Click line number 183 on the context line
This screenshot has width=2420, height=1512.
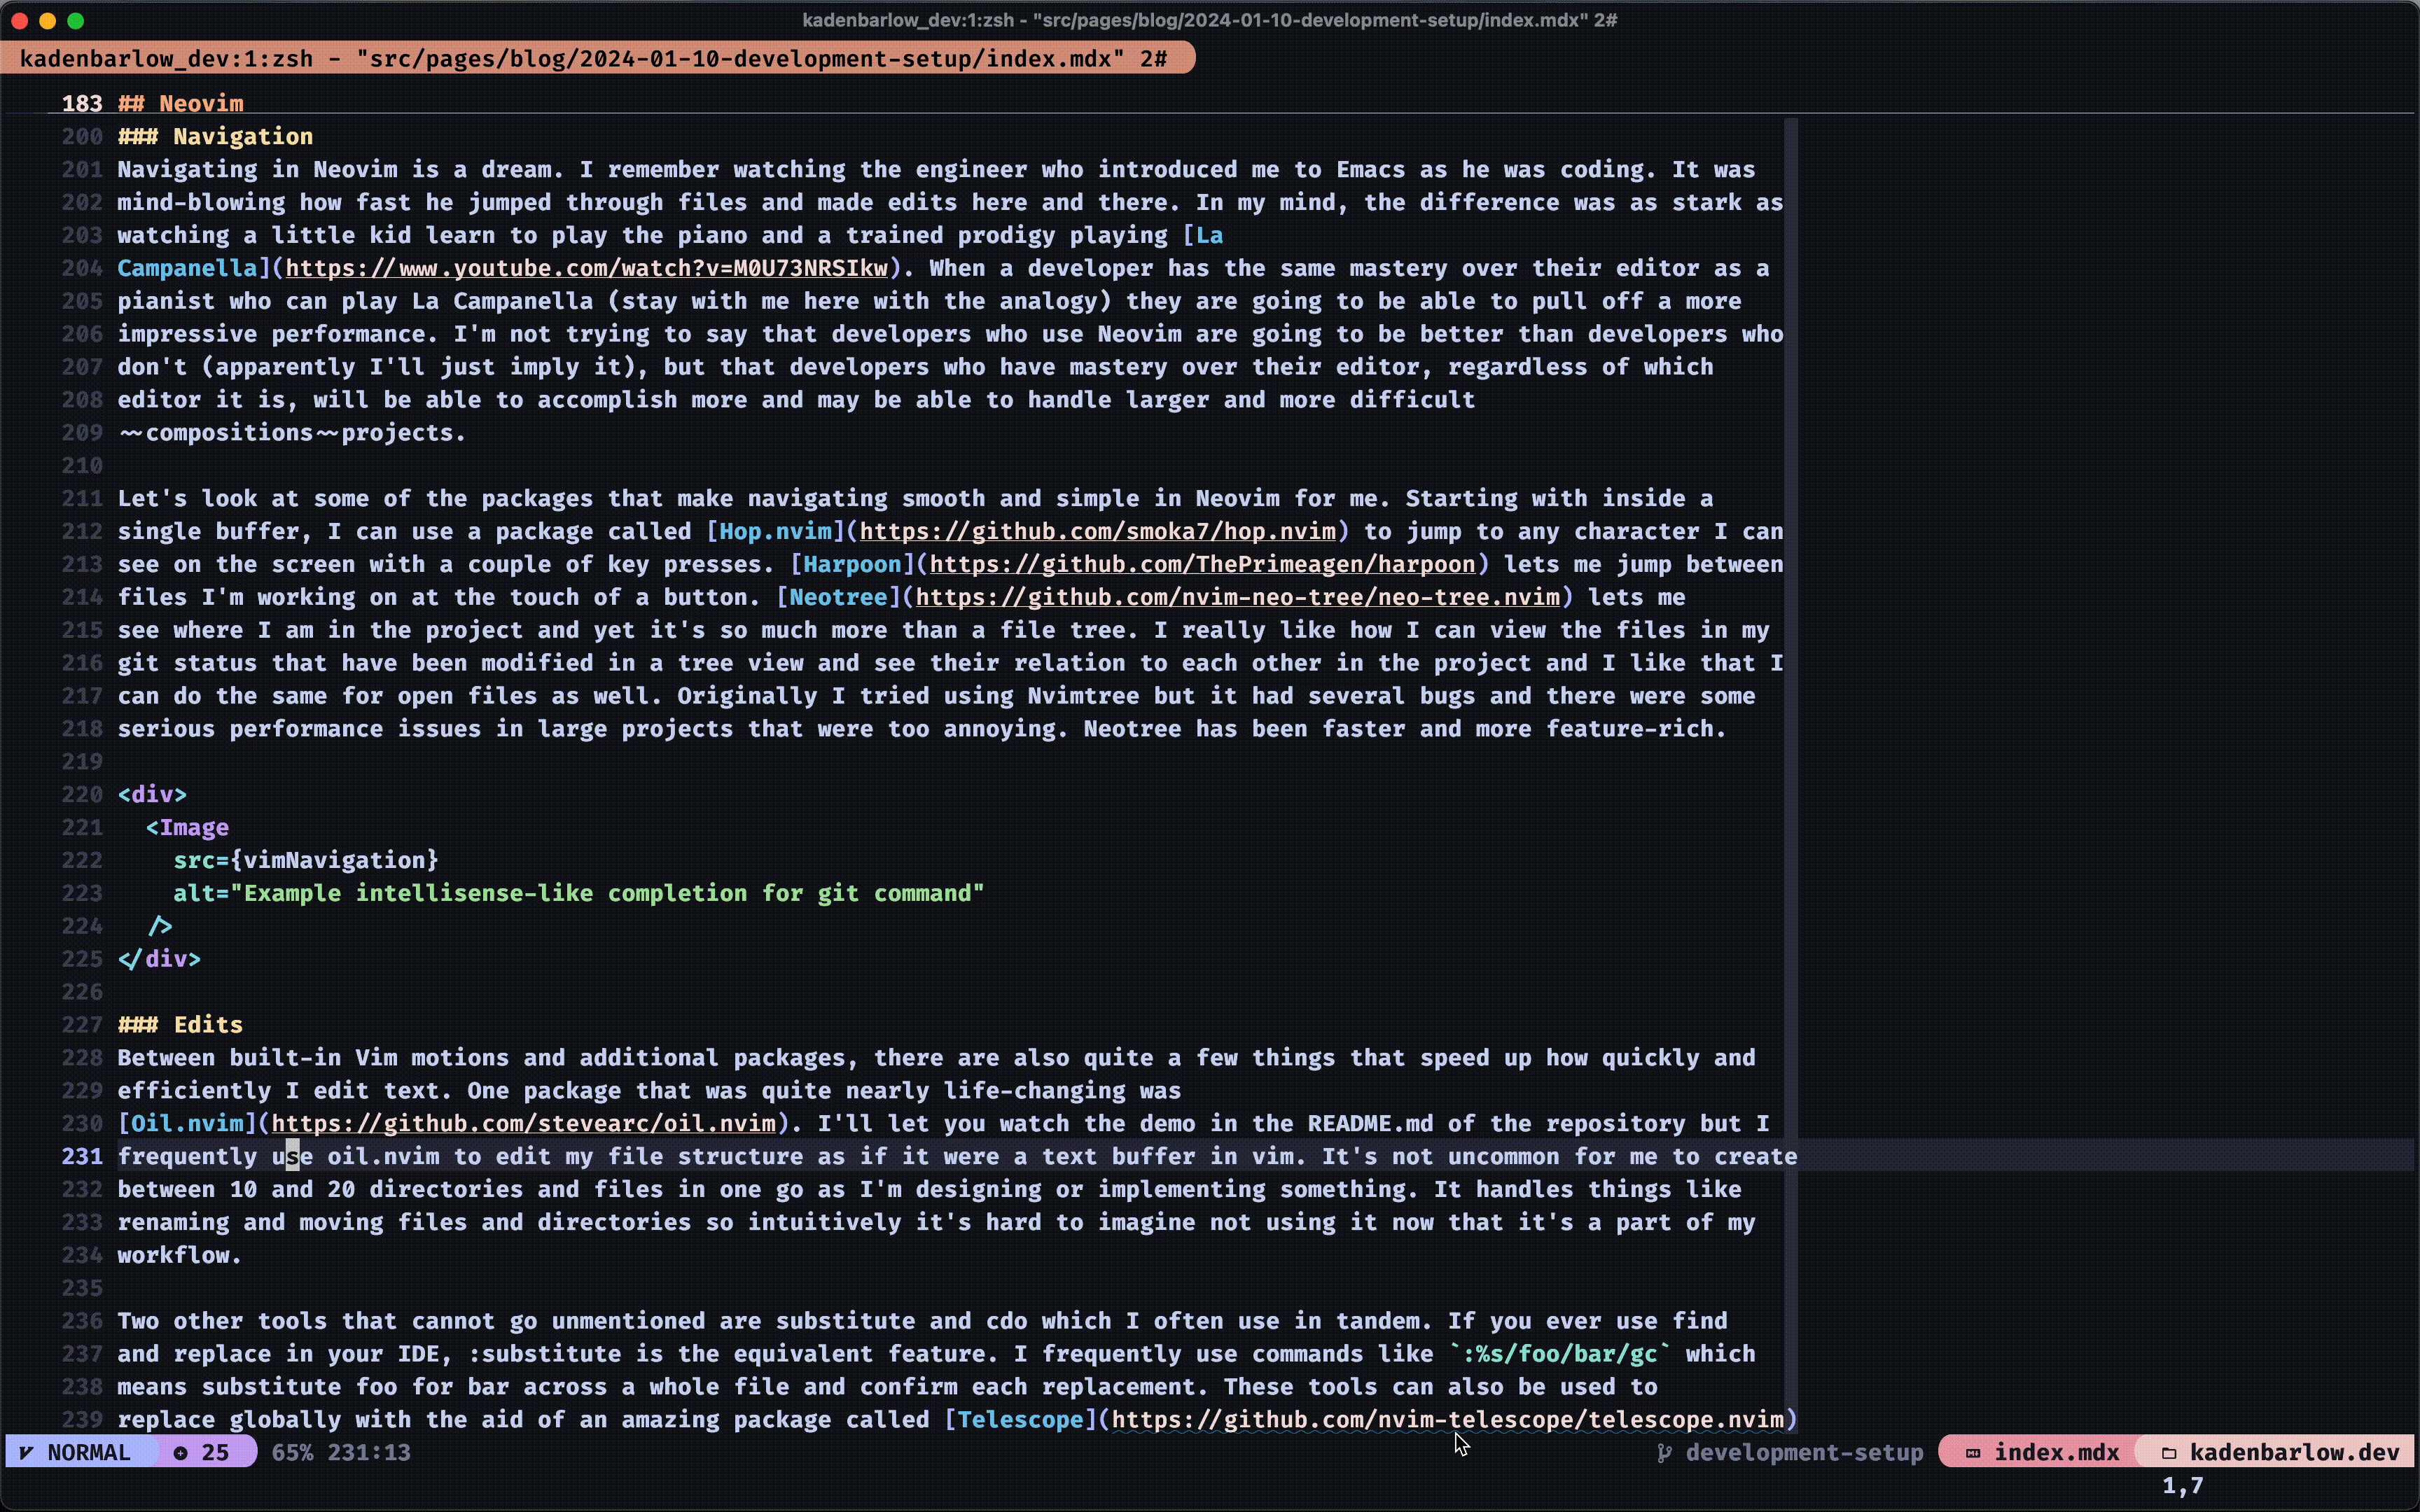click(82, 103)
